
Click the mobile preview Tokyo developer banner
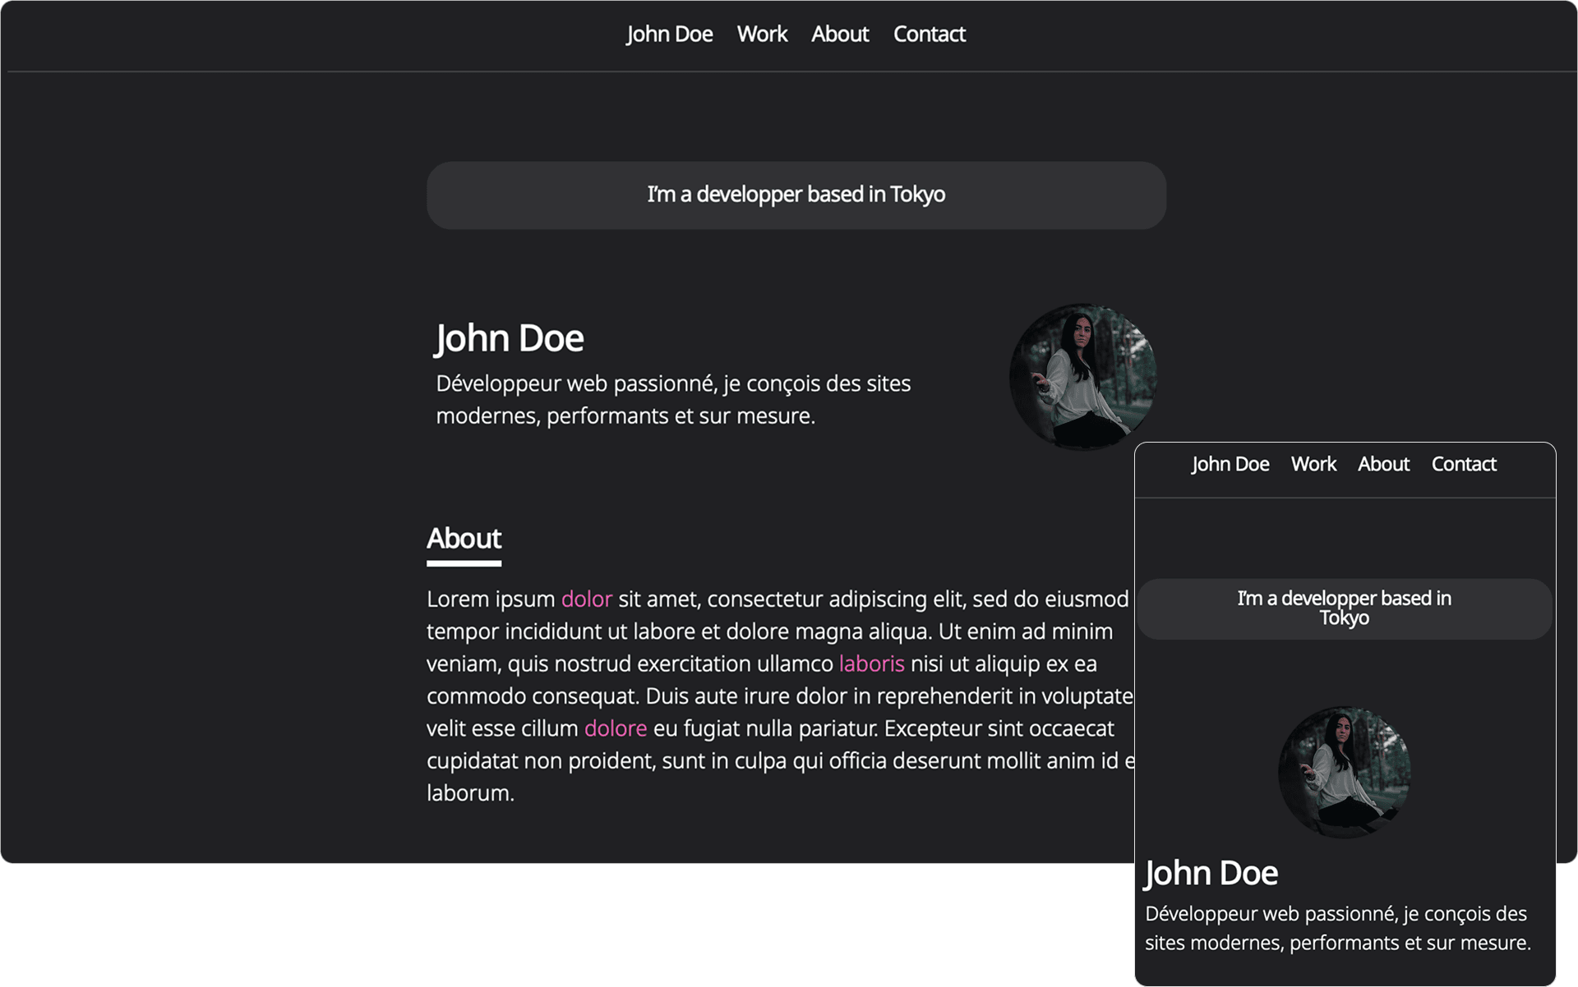tap(1344, 608)
